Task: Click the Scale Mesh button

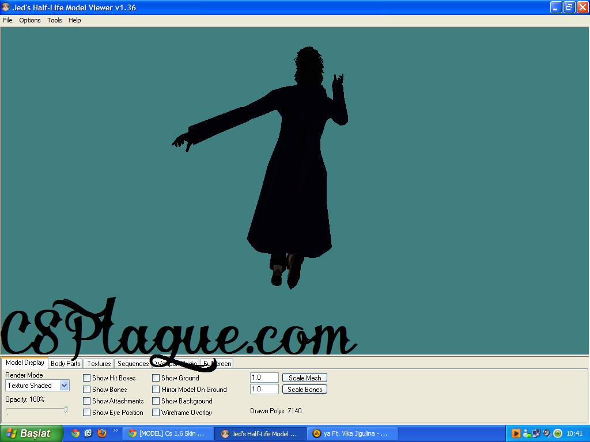Action: (305, 378)
